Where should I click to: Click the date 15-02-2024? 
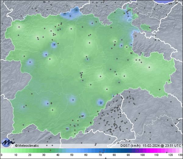click(x=151, y=146)
